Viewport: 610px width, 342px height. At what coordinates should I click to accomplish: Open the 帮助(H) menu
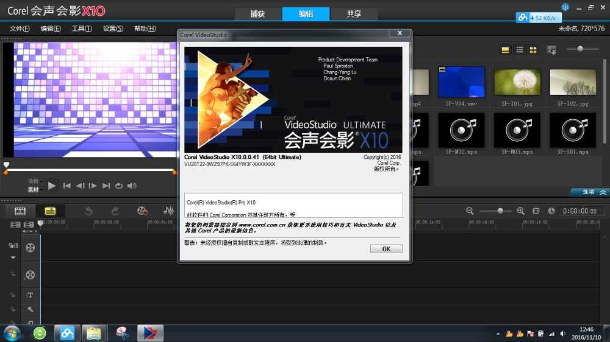tap(145, 29)
